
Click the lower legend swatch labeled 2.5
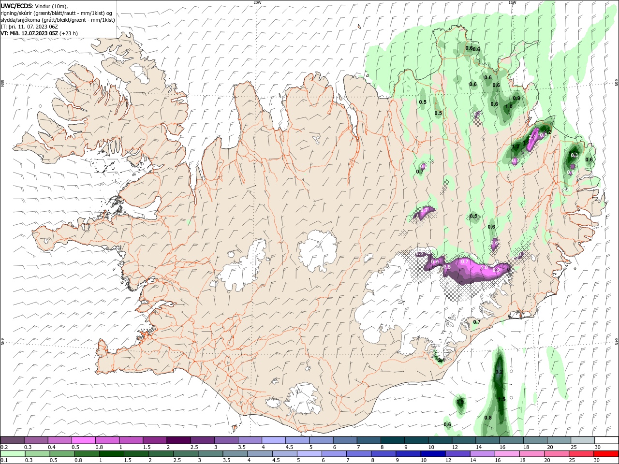(185, 454)
